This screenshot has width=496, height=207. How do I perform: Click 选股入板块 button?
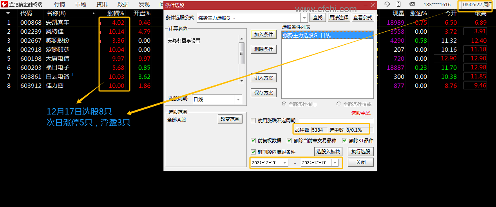(328, 152)
